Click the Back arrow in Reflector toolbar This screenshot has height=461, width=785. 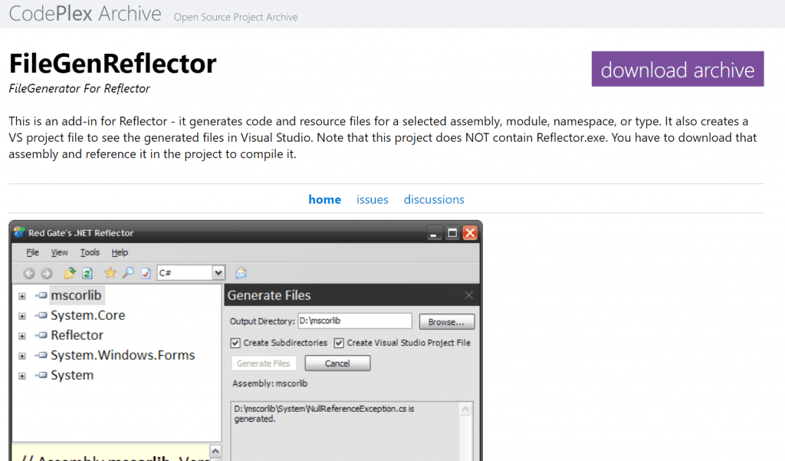(29, 273)
